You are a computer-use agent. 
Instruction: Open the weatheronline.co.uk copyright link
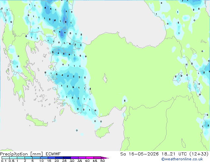coord(182,159)
